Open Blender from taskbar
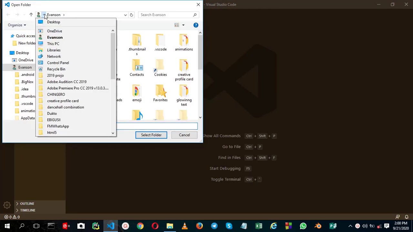The height and width of the screenshot is (232, 413). pos(318,226)
